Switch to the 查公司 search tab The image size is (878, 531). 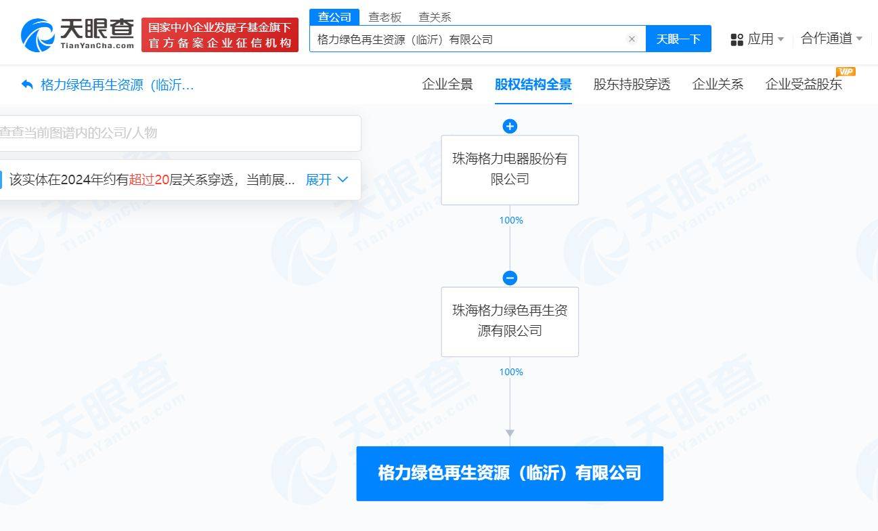[334, 17]
